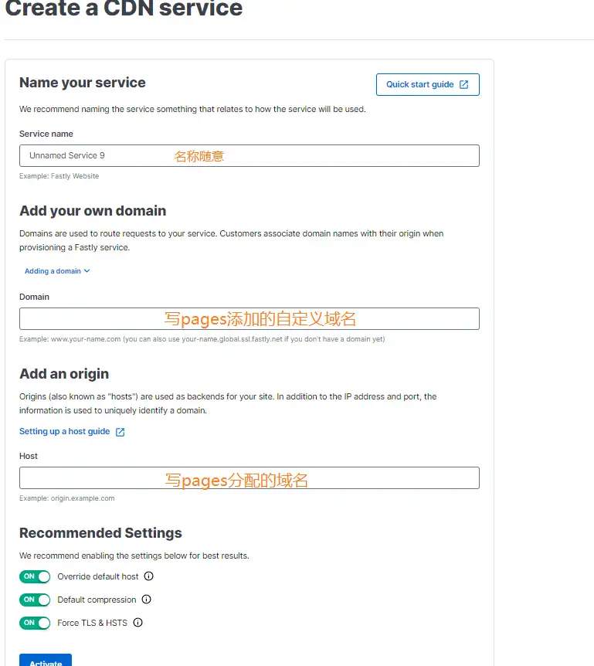Click chevron next to Adding a domain
Screen dimensions: 594x666
pyautogui.click(x=87, y=271)
